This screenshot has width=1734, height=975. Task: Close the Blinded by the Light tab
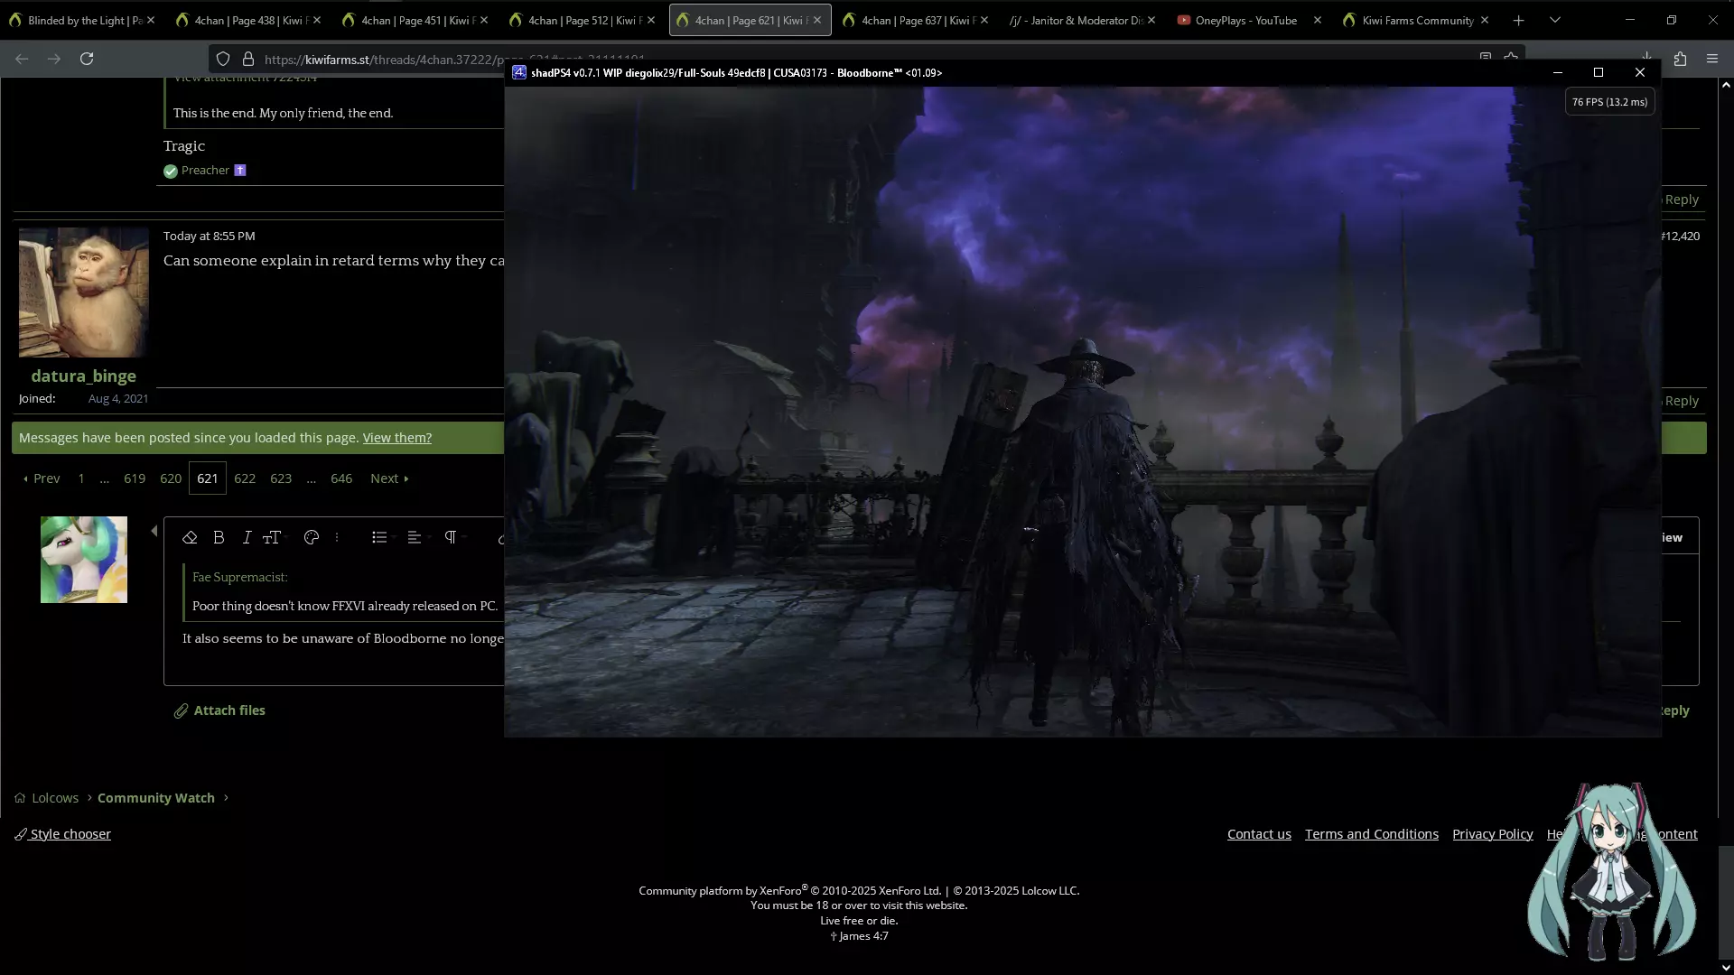tap(151, 20)
